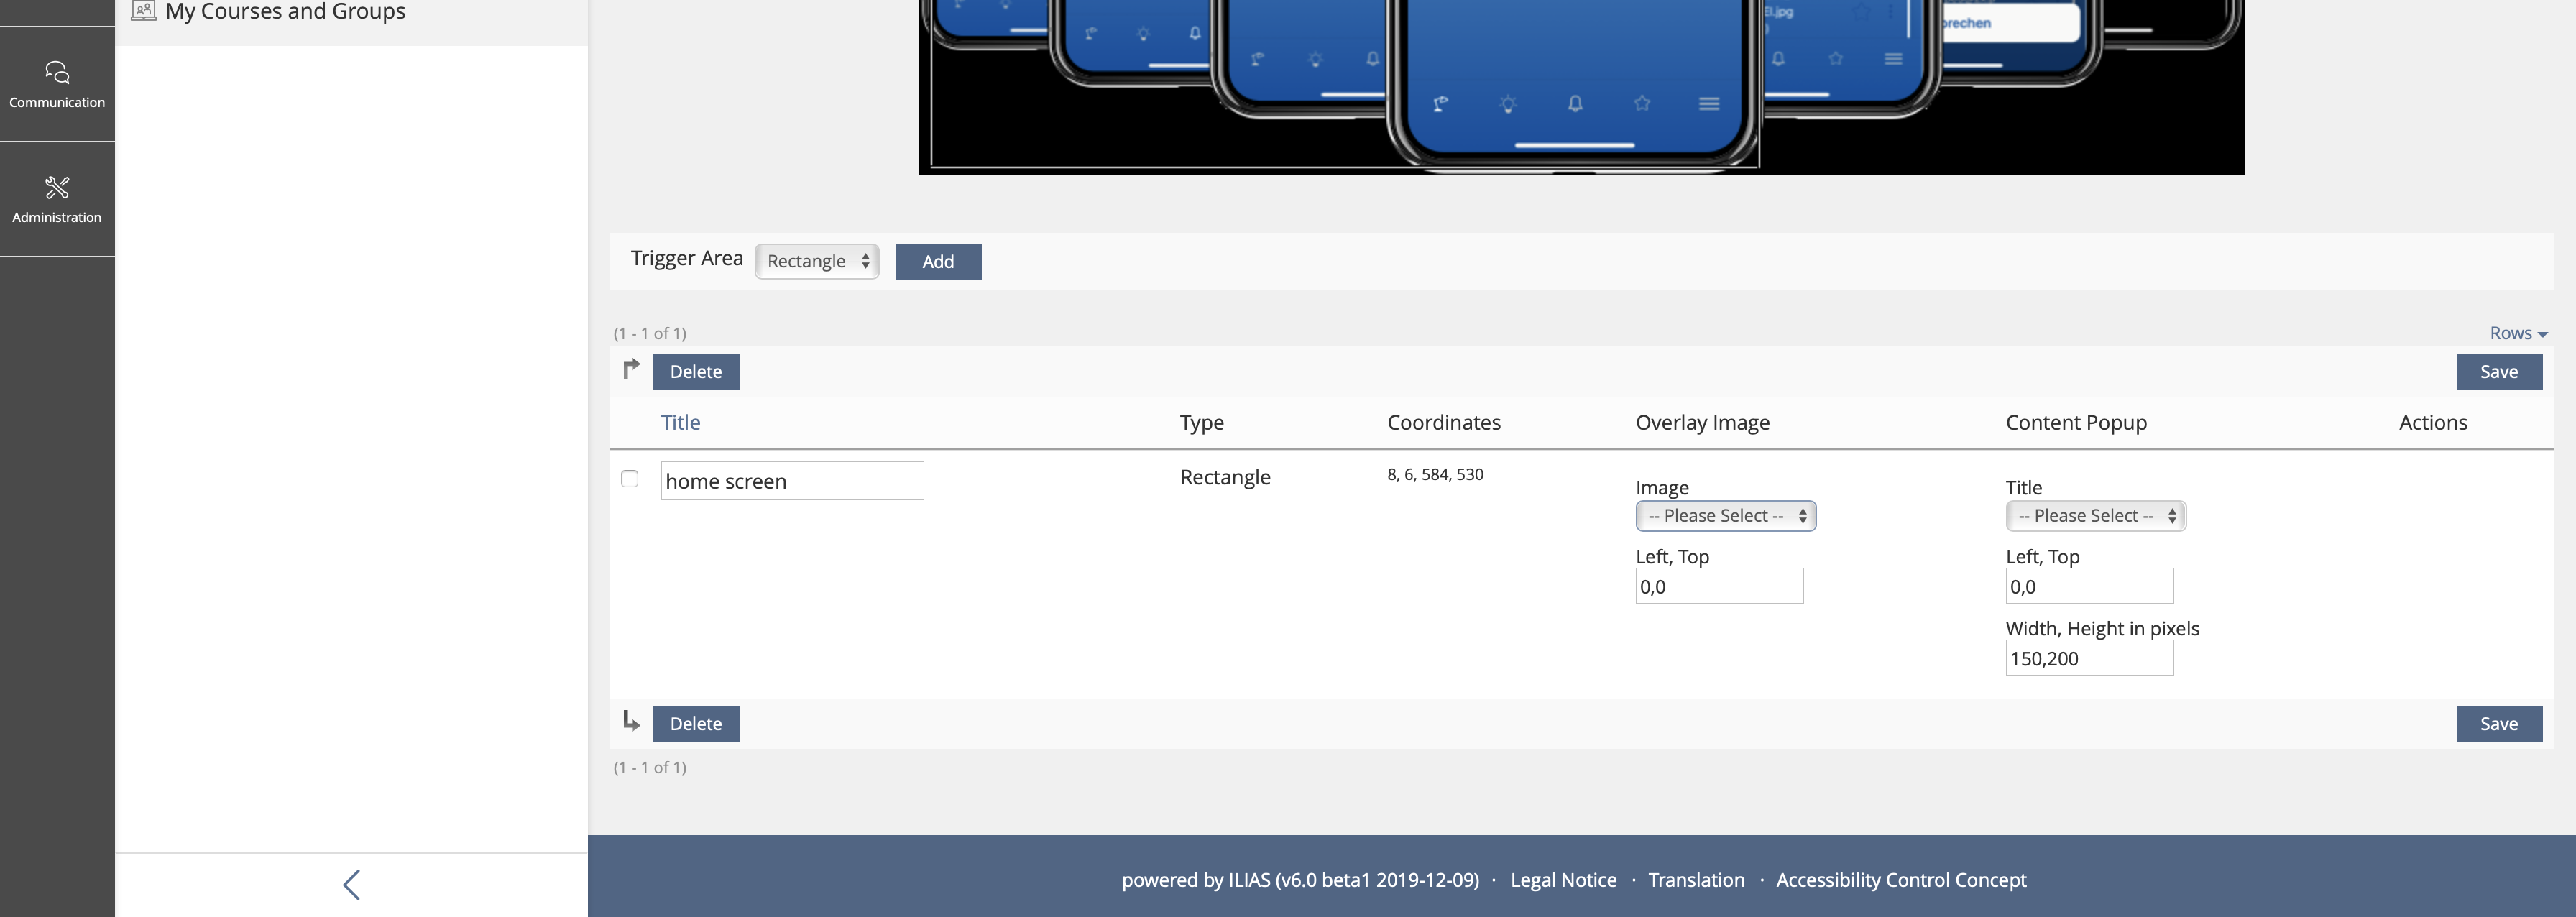Open Overlay Image select dropdown

[x=1725, y=516]
